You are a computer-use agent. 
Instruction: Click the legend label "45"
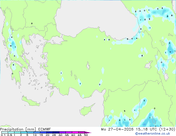(x=79, y=135)
